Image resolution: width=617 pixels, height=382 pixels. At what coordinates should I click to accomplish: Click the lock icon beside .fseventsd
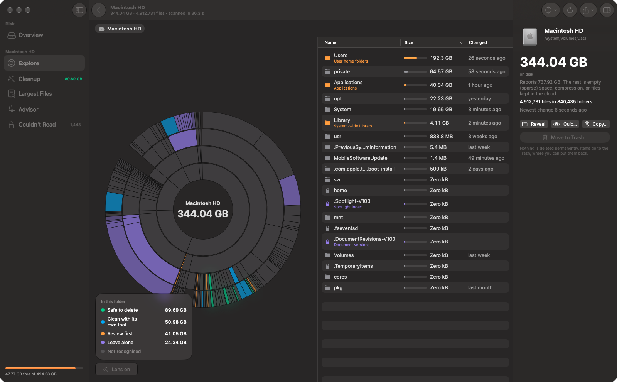(x=327, y=228)
